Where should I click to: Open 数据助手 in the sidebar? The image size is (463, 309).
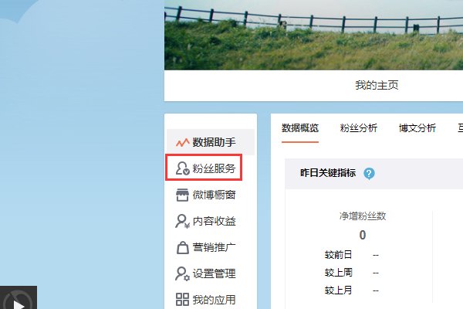211,142
